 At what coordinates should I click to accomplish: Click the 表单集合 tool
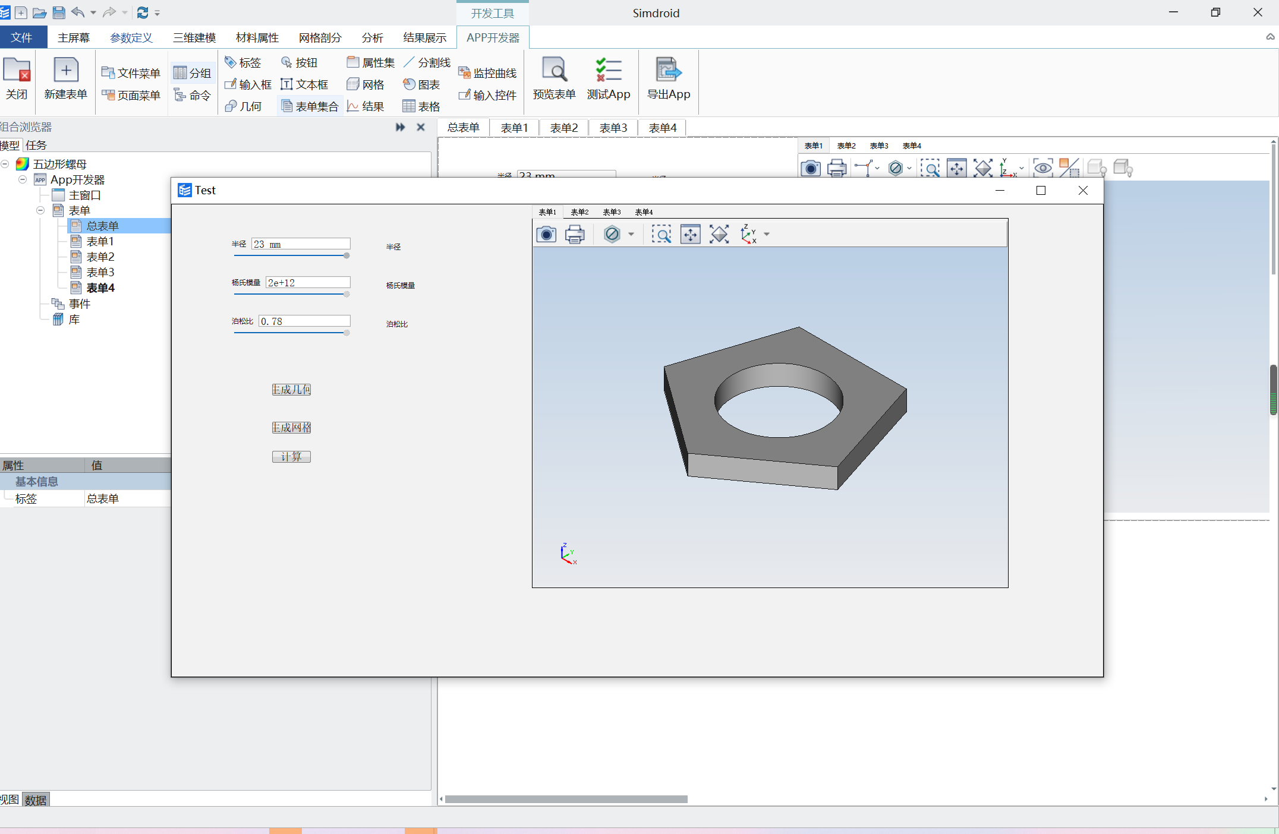click(310, 106)
